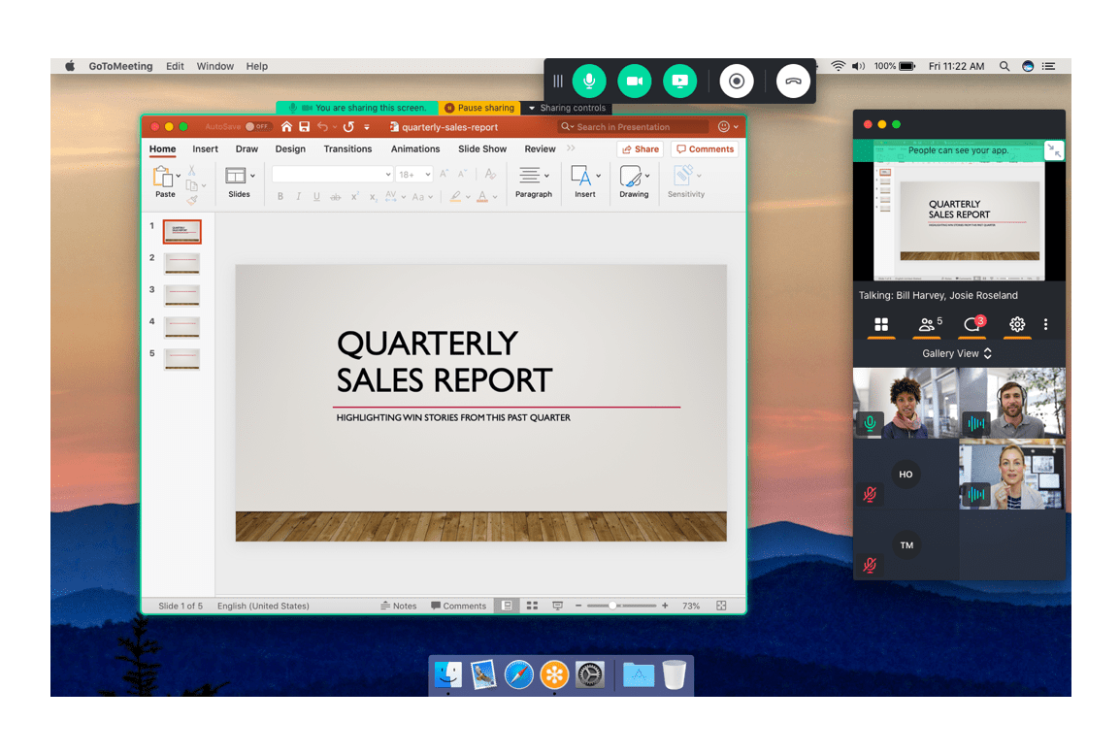Pause sharing your screen
1120x755 pixels.
480,108
